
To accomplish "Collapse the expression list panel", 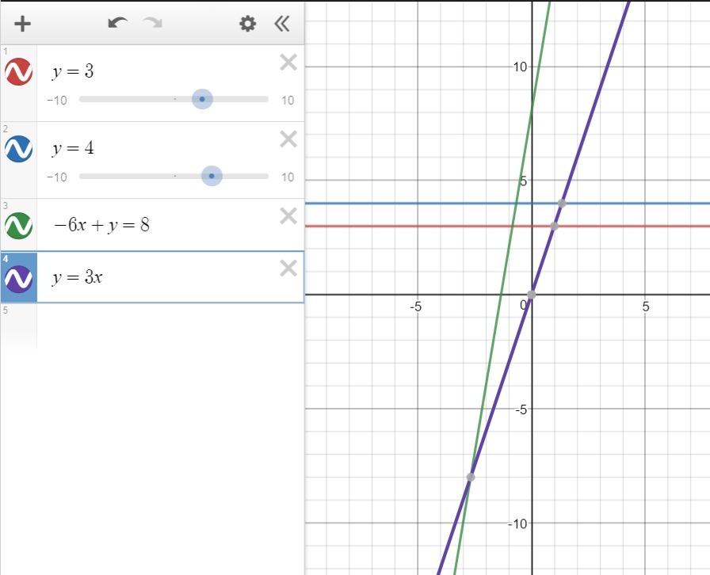I will (282, 24).
